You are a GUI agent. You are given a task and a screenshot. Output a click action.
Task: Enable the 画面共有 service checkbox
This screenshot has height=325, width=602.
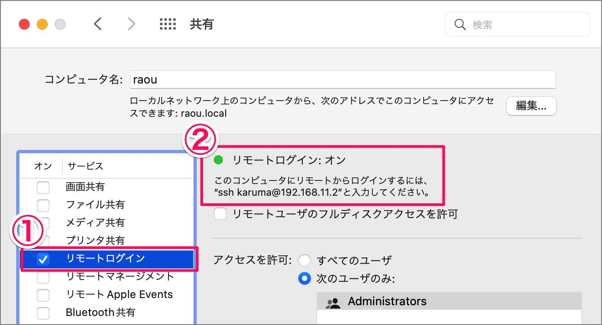click(x=43, y=187)
